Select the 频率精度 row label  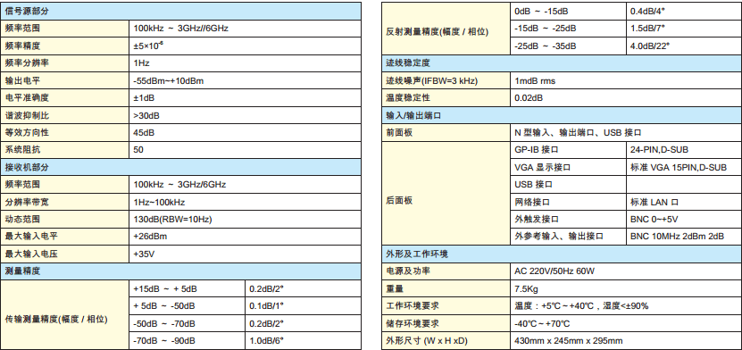(x=65, y=46)
